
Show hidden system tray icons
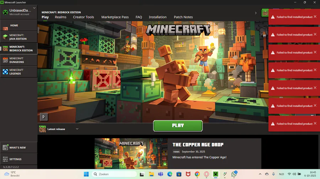260,174
